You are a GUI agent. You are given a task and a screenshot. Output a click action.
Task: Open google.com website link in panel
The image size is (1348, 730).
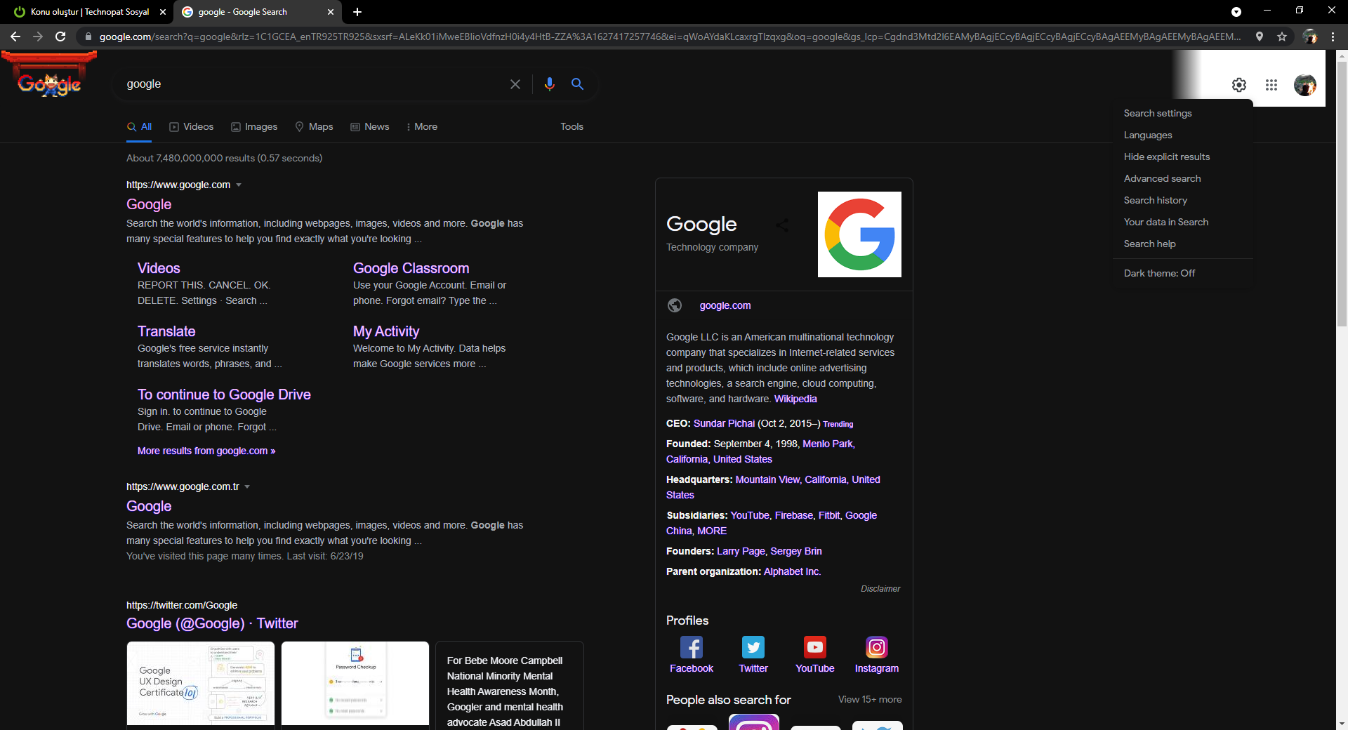(x=725, y=305)
